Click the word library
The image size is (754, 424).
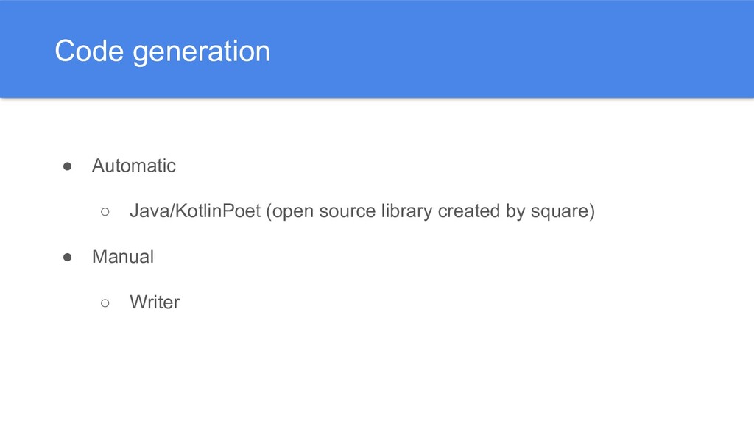coord(407,212)
